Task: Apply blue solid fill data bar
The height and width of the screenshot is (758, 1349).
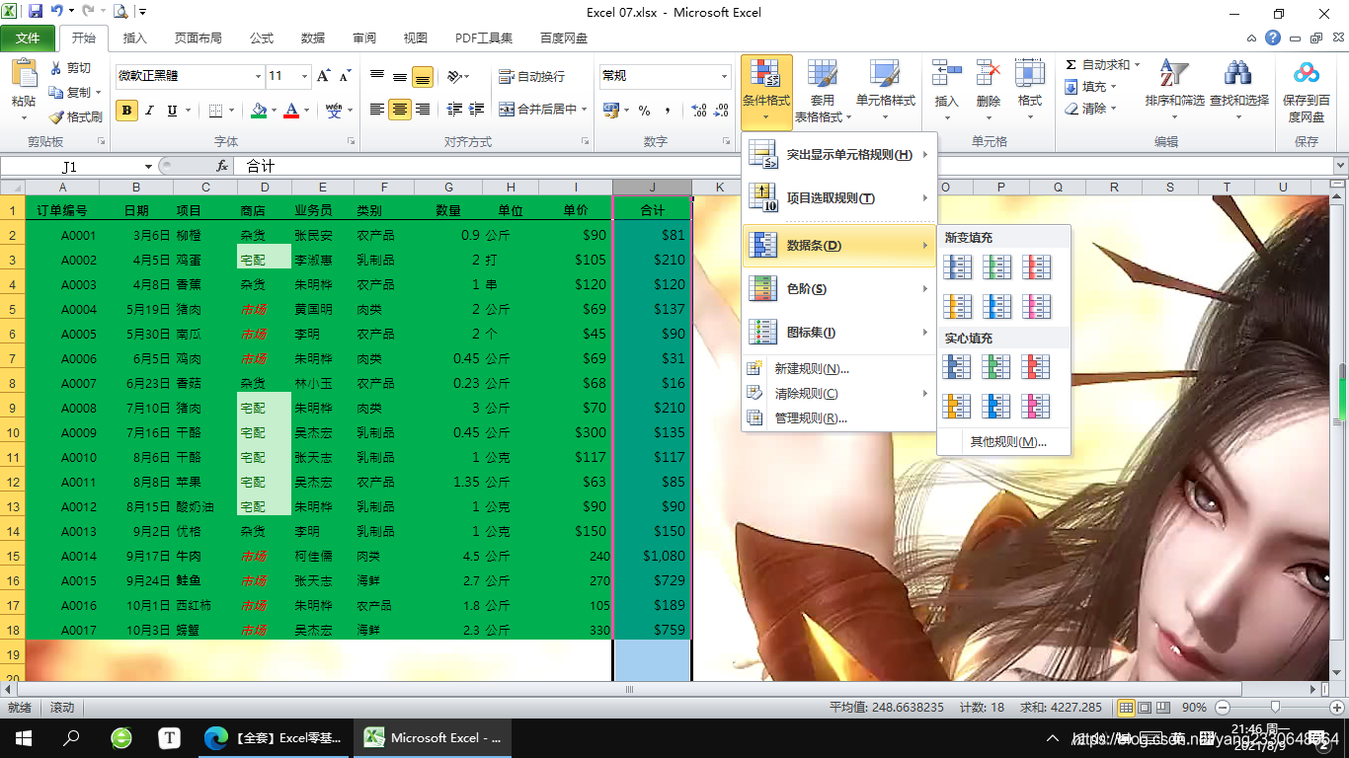Action: point(958,367)
